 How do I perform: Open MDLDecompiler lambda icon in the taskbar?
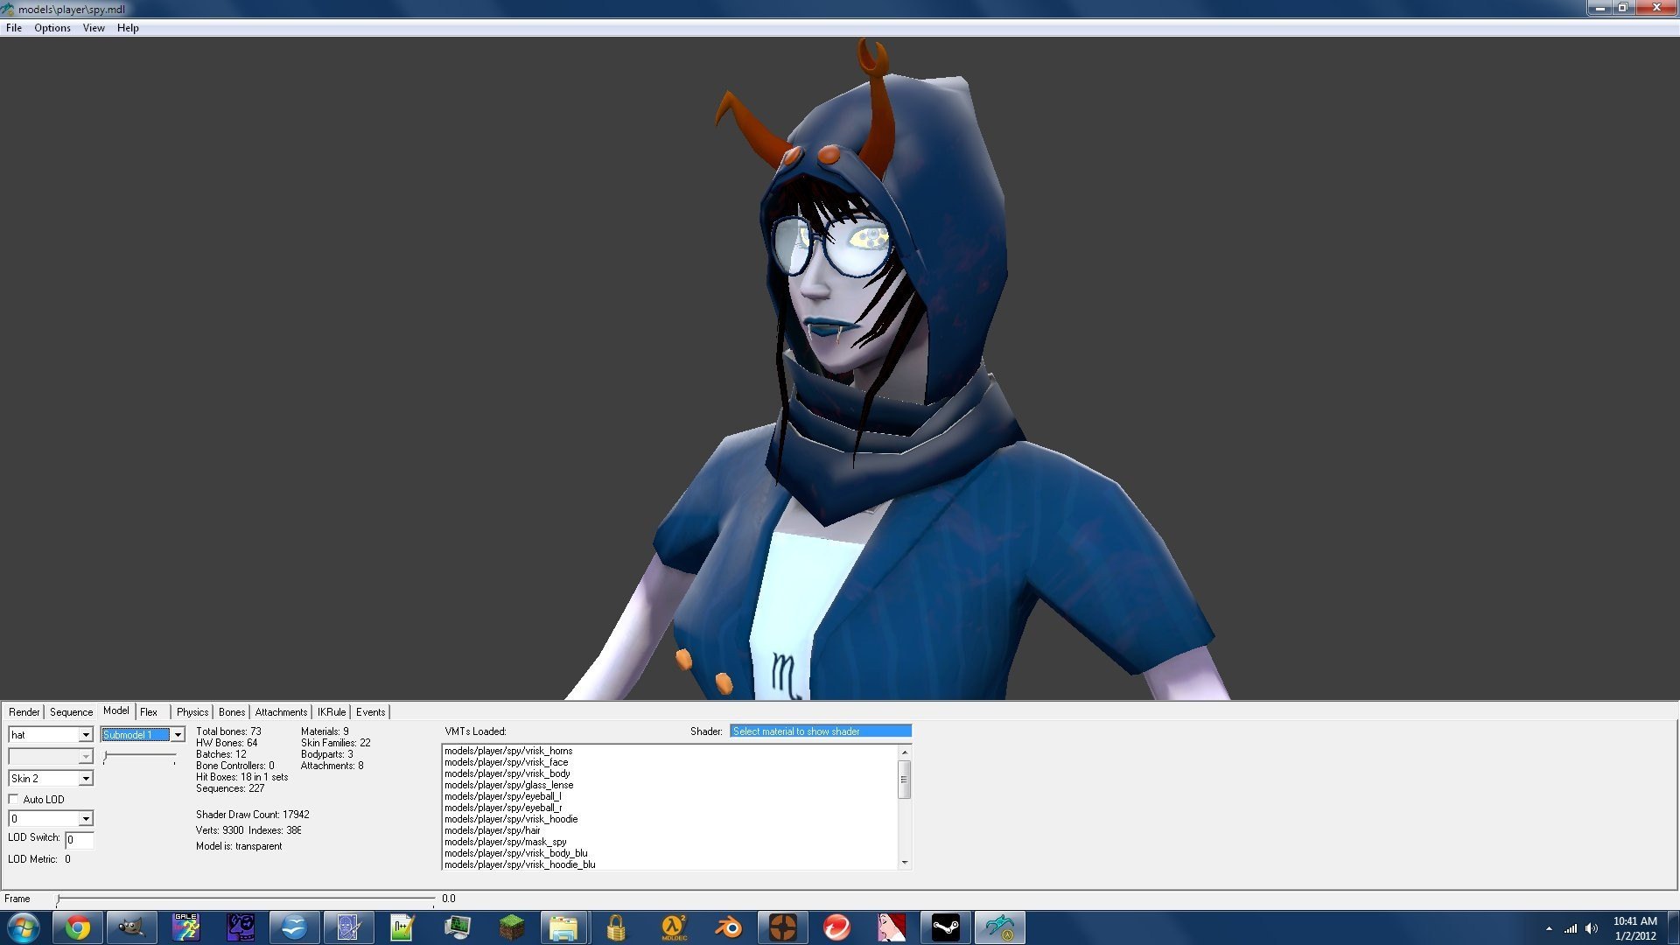pos(673,927)
